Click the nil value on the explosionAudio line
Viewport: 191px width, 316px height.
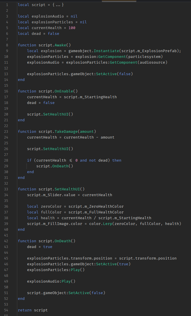pos(74,16)
